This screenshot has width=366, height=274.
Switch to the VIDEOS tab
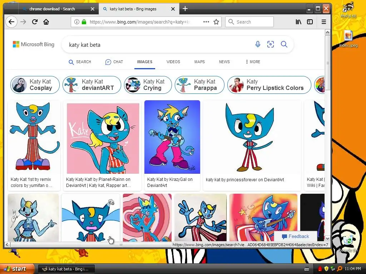pyautogui.click(x=173, y=62)
